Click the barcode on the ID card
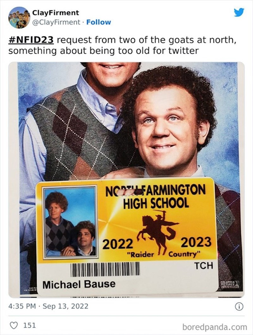Viewport: 253px width, 335px height. click(105, 270)
